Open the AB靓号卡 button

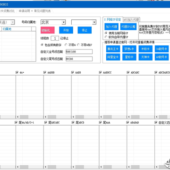point(161,57)
